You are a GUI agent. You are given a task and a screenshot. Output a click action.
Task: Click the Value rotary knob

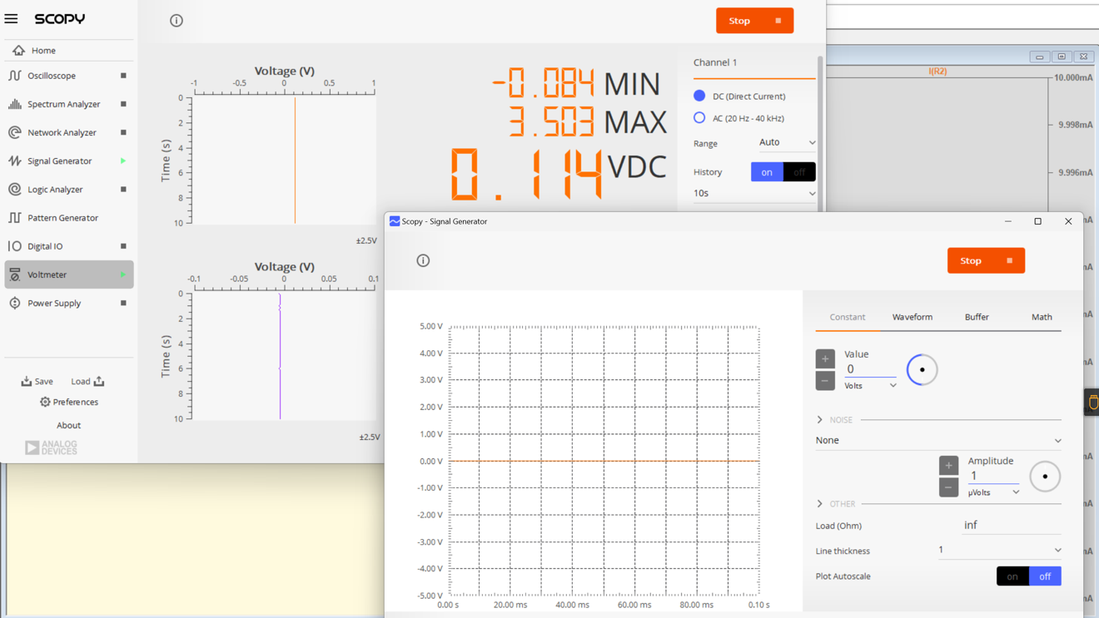922,370
